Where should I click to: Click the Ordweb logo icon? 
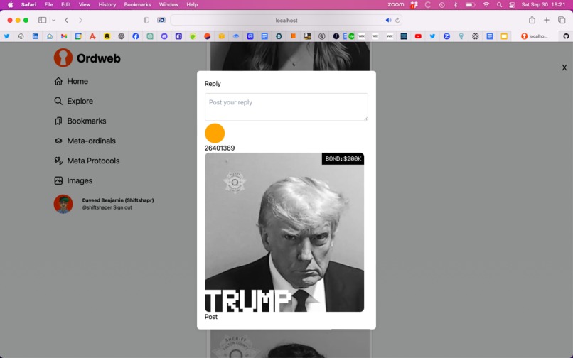click(63, 58)
